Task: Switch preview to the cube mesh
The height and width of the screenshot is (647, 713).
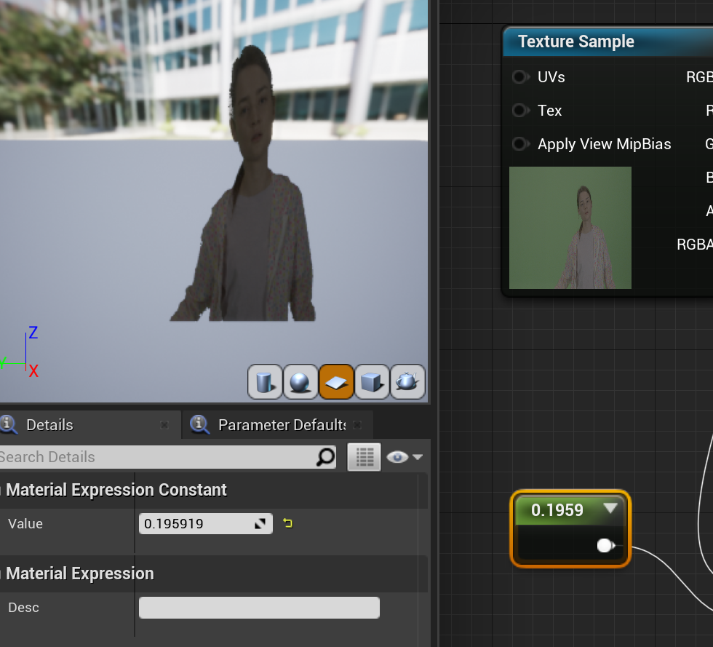Action: [x=372, y=382]
